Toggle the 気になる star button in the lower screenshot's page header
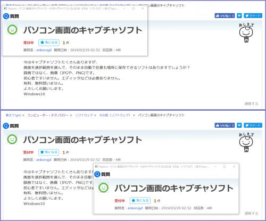 tap(49, 152)
